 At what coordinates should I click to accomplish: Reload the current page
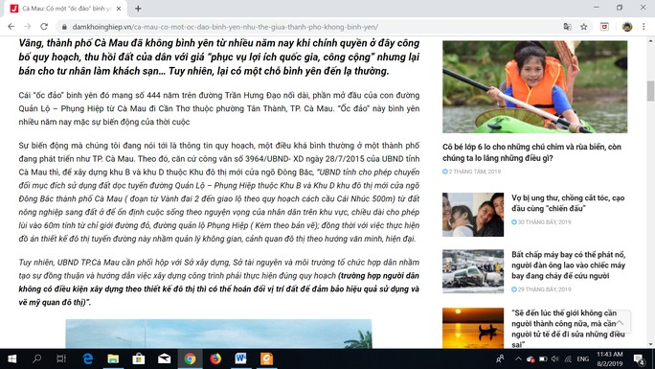pos(44,27)
